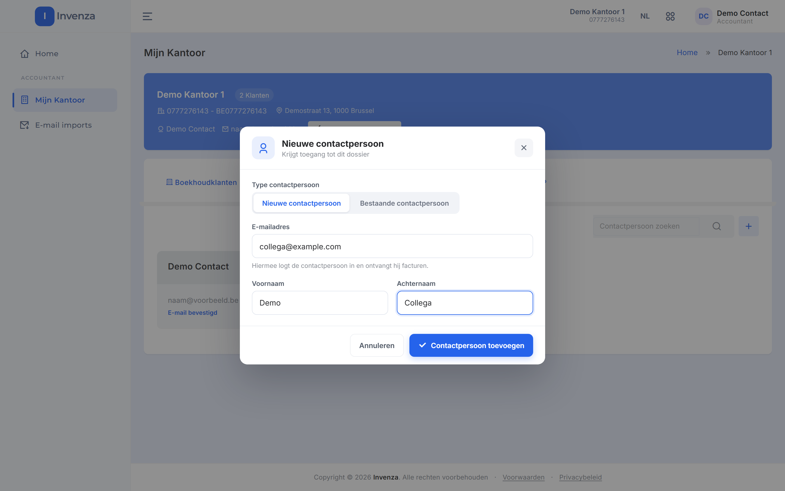Open Home in the sidebar
The image size is (785, 491).
click(65, 53)
